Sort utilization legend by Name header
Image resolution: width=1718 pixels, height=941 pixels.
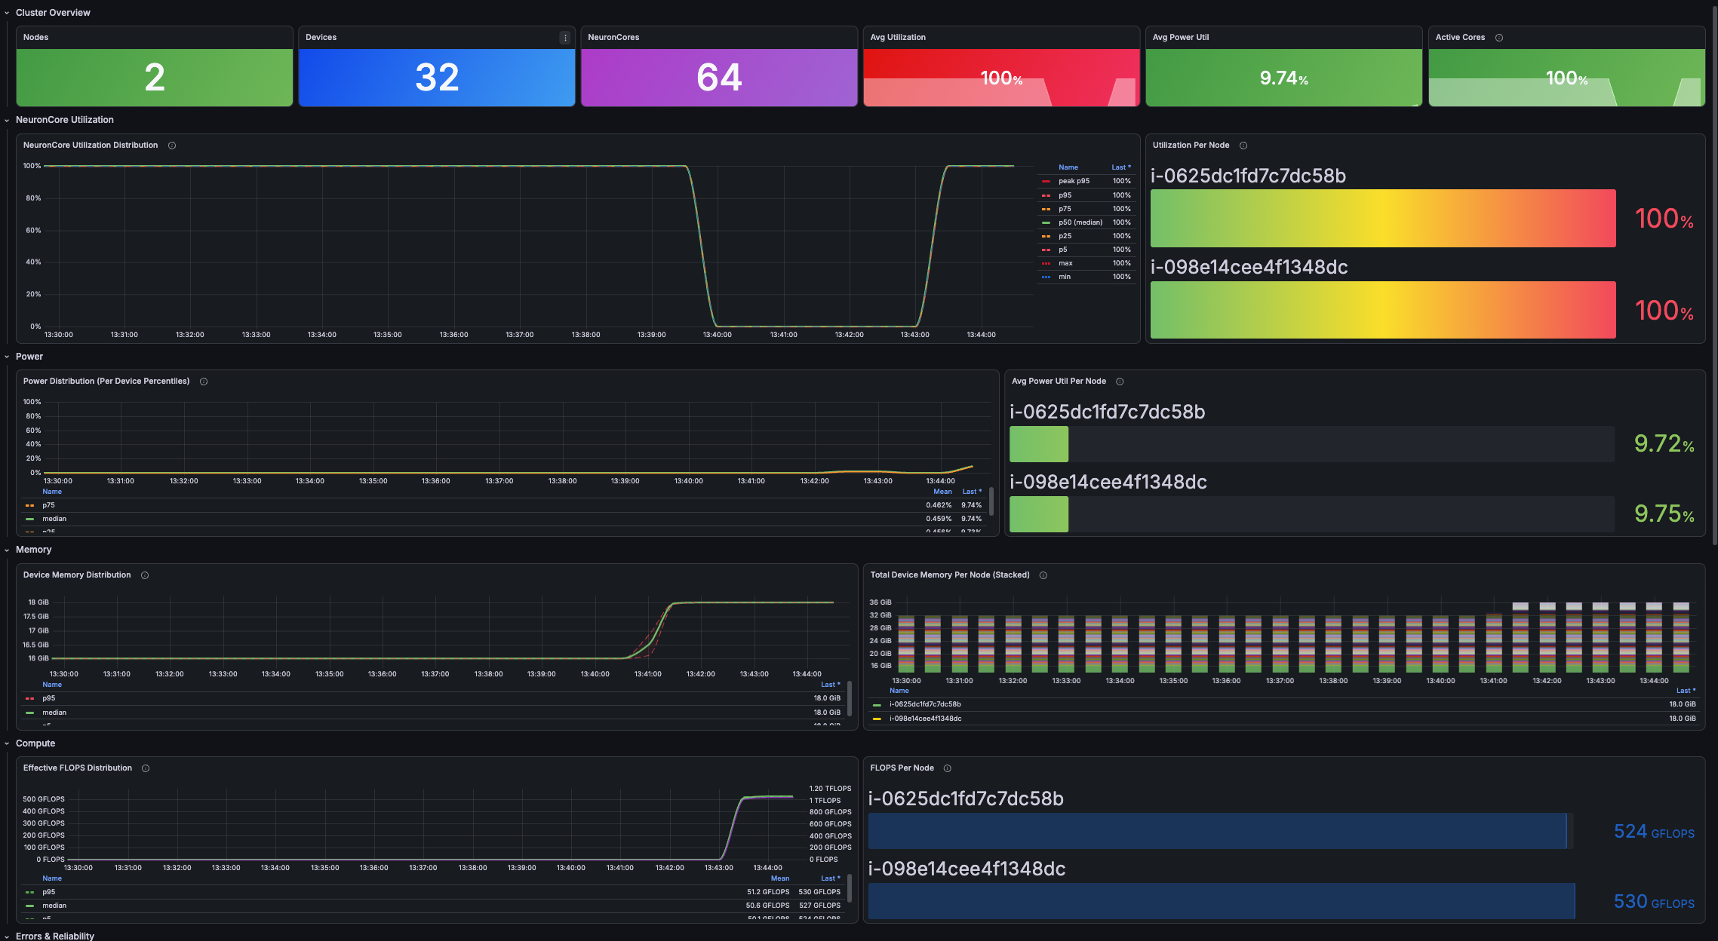1068,167
